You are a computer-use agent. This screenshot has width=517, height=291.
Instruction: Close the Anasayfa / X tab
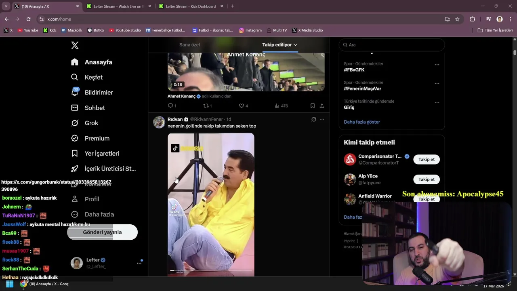tap(77, 6)
